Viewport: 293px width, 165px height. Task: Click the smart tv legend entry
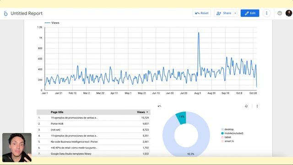pos(228,141)
